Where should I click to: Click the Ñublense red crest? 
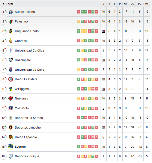(x=10, y=99)
